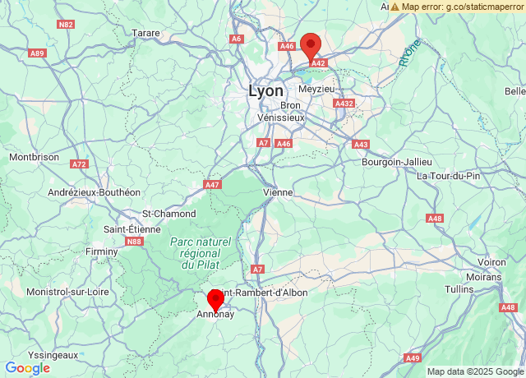
Task: Click the red map pin at Annonay
Action: 215,301
